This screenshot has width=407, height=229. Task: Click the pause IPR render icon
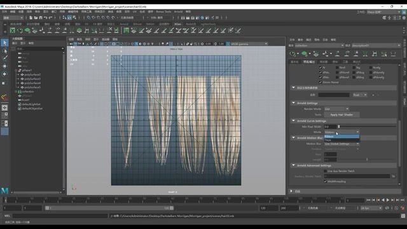[217, 18]
